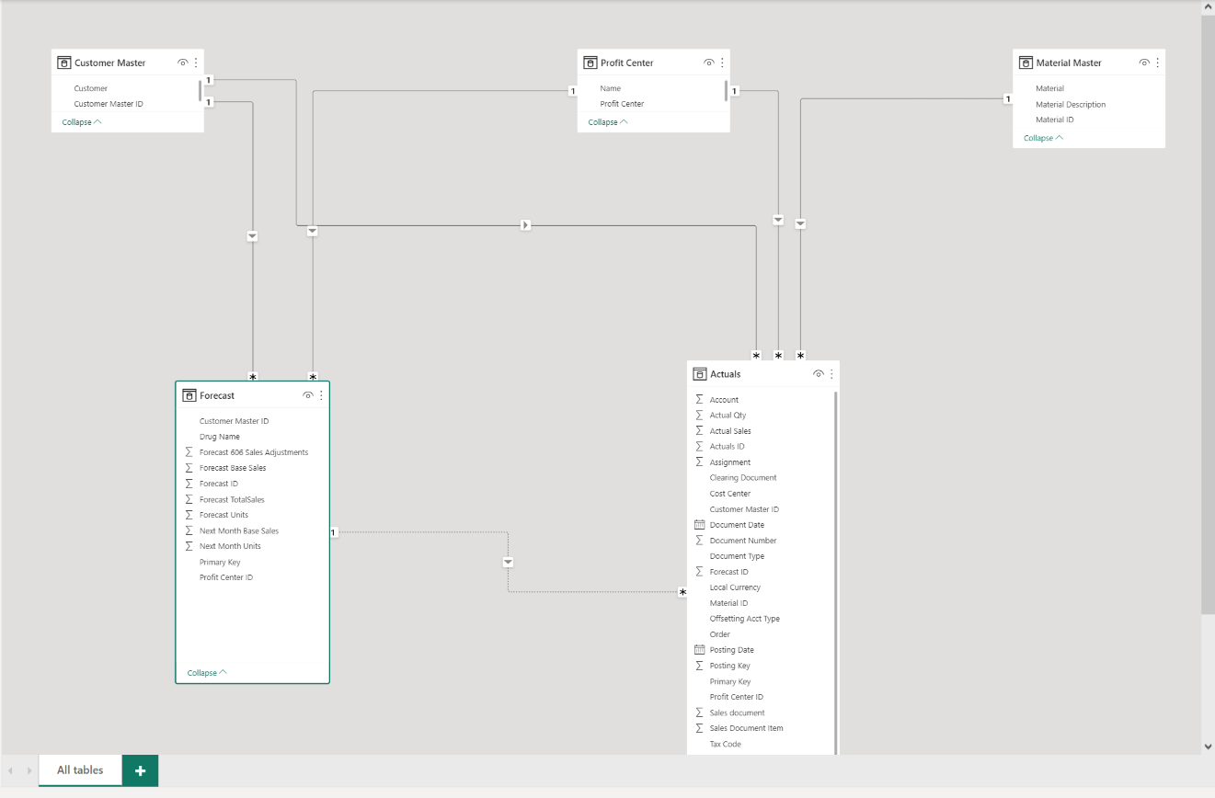The image size is (1215, 798).
Task: Select filter arrow on Profit Center-Actuals line
Action: coord(778,220)
